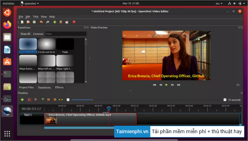Center the timeline on the playhead
This screenshot has height=141, width=248.
point(61,99)
